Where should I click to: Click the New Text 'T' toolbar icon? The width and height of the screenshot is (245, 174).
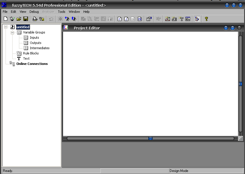pos(181,19)
